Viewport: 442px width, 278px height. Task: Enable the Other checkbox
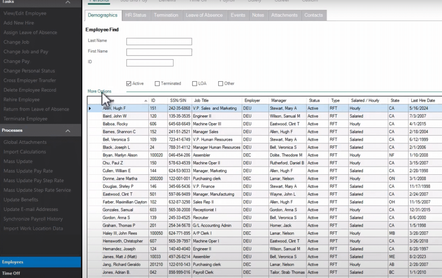[221, 83]
